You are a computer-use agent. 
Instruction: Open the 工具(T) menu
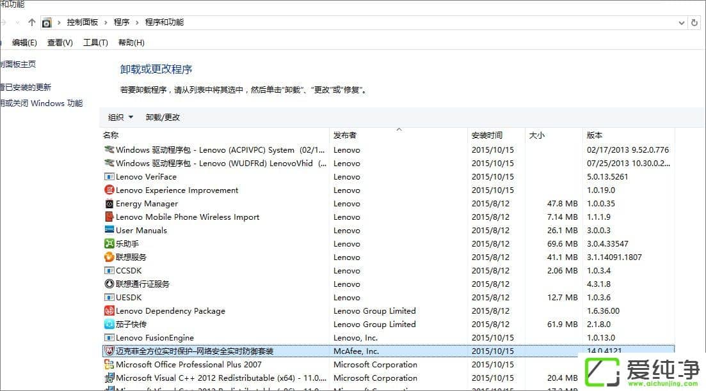(95, 42)
